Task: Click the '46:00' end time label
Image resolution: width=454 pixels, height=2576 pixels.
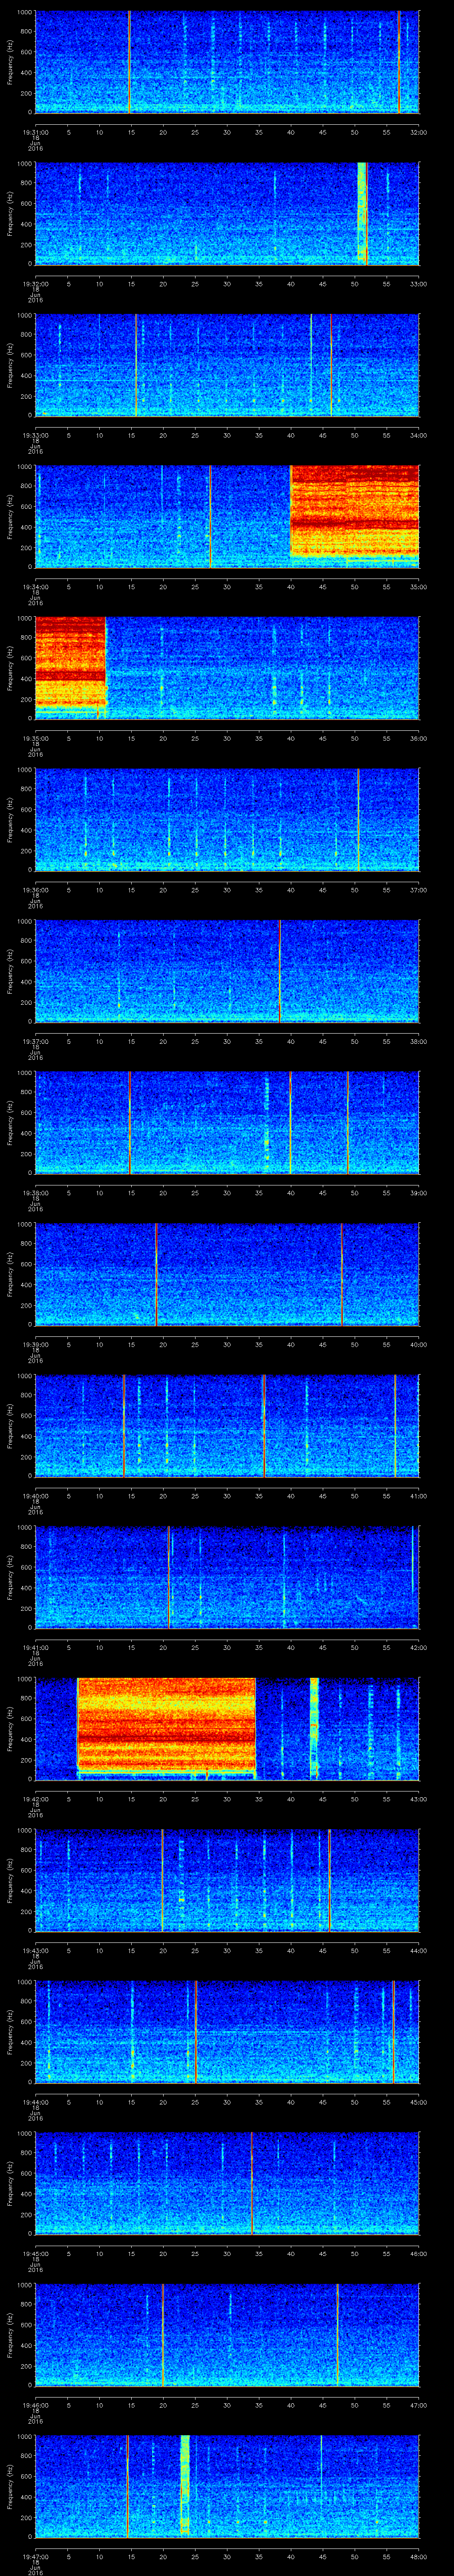Action: [418, 2254]
